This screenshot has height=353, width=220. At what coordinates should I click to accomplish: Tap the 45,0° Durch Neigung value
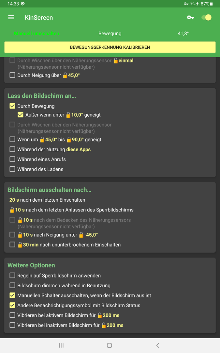pyautogui.click(x=74, y=76)
